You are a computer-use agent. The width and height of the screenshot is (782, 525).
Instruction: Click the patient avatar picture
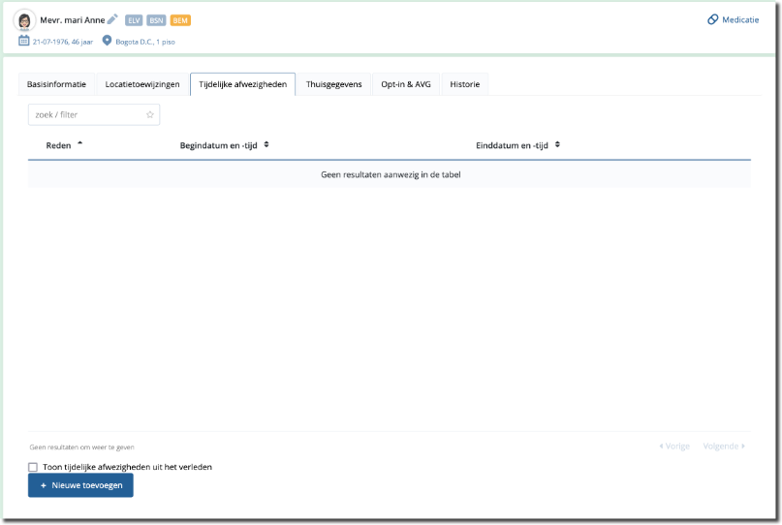(24, 20)
